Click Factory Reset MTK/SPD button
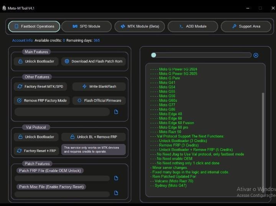Viewport: 276px width, 206px height. [x=40, y=87]
